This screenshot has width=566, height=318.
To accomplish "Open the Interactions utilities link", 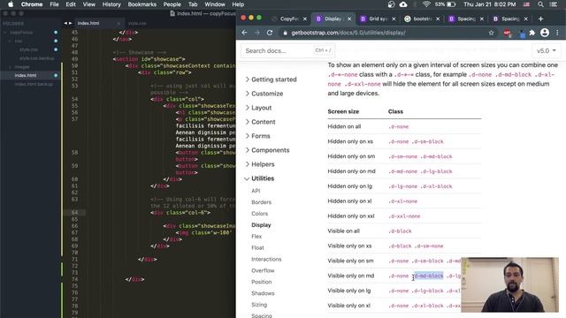I will (x=266, y=259).
